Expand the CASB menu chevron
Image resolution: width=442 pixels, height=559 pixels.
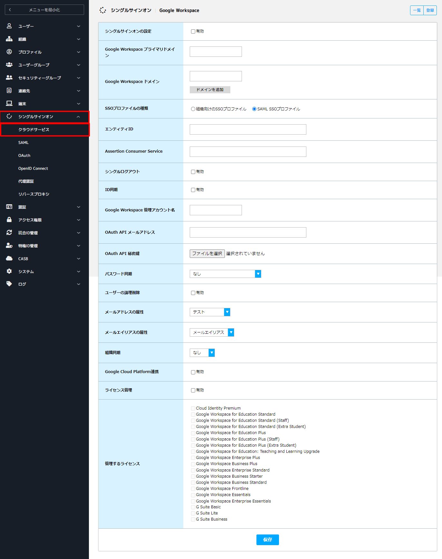(79, 259)
